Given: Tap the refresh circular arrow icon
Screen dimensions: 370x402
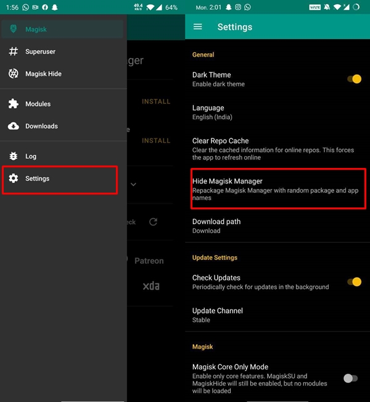Looking at the screenshot, I should pyautogui.click(x=153, y=222).
